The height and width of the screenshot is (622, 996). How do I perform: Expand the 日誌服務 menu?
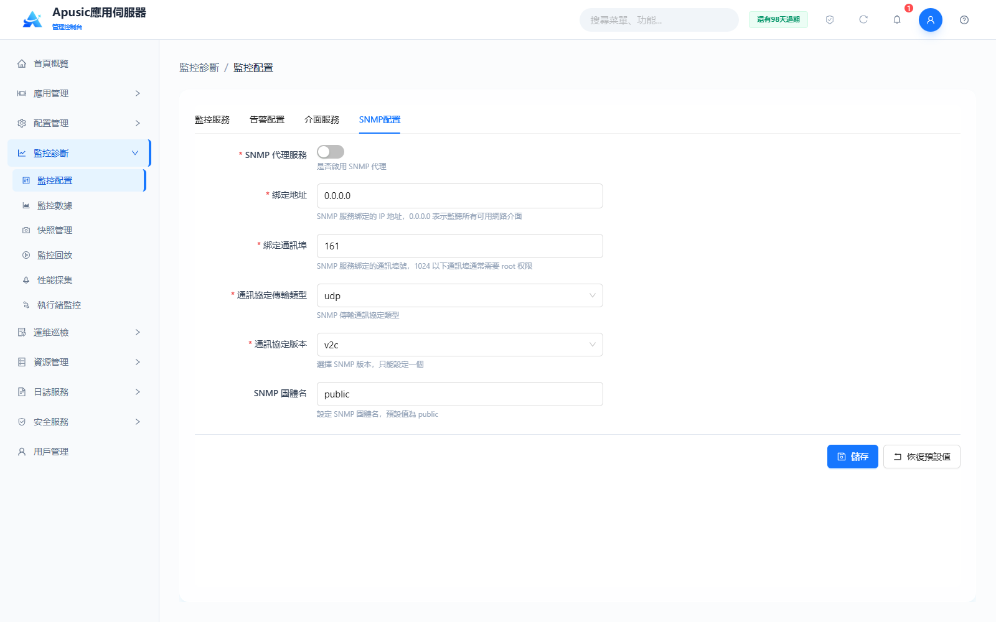coord(79,392)
